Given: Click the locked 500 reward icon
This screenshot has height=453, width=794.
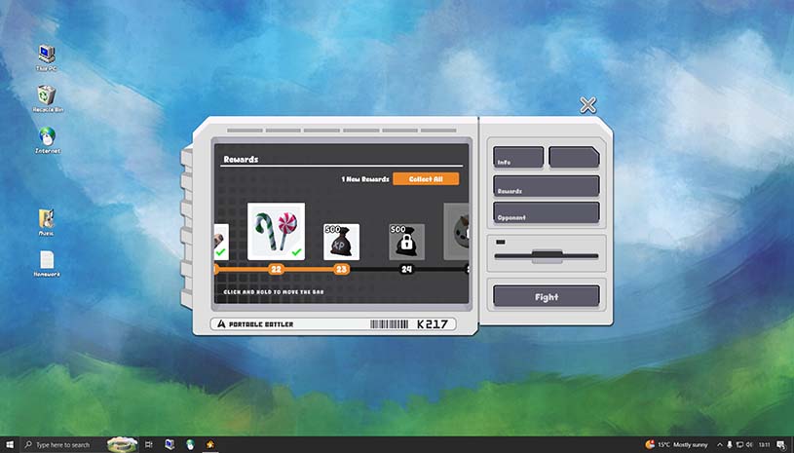Looking at the screenshot, I should click(x=406, y=242).
